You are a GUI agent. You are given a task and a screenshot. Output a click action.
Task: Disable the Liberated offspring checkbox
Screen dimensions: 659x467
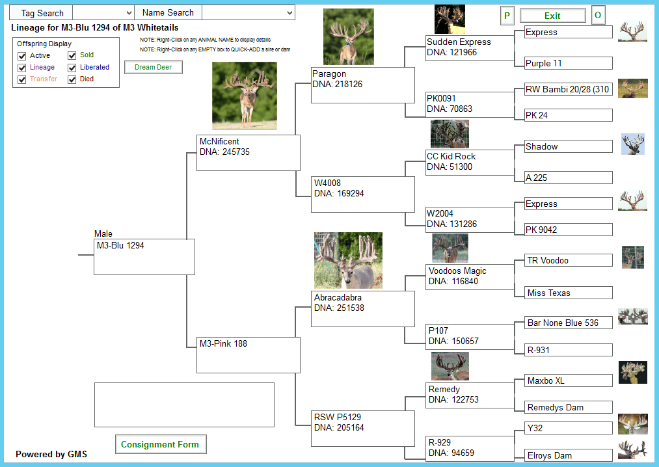click(72, 68)
